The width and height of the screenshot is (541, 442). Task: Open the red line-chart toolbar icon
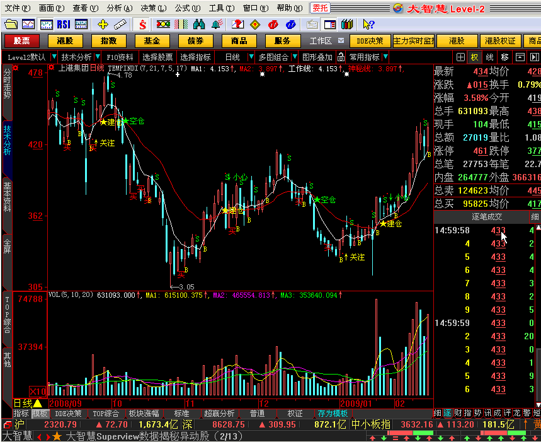pos(28,25)
